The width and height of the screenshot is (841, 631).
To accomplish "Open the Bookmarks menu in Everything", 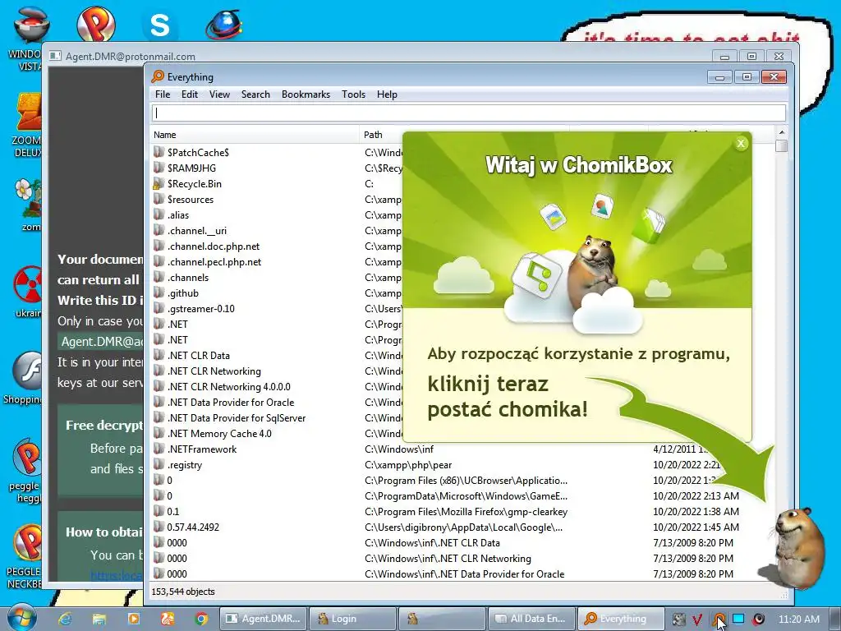I will pos(306,94).
